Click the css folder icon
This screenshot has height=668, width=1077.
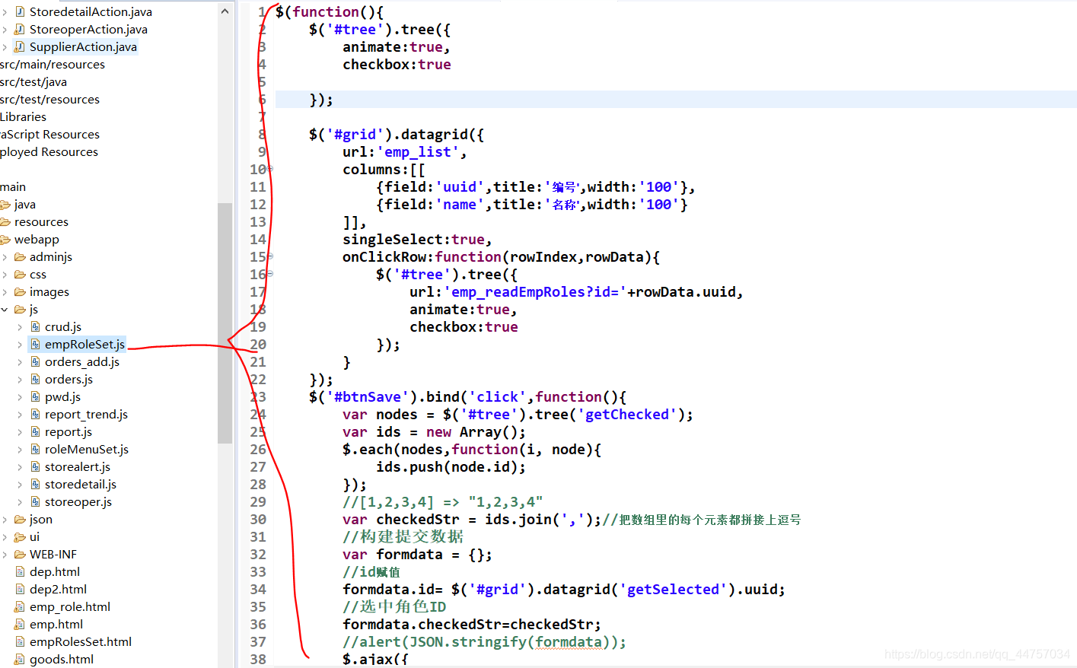coord(20,274)
